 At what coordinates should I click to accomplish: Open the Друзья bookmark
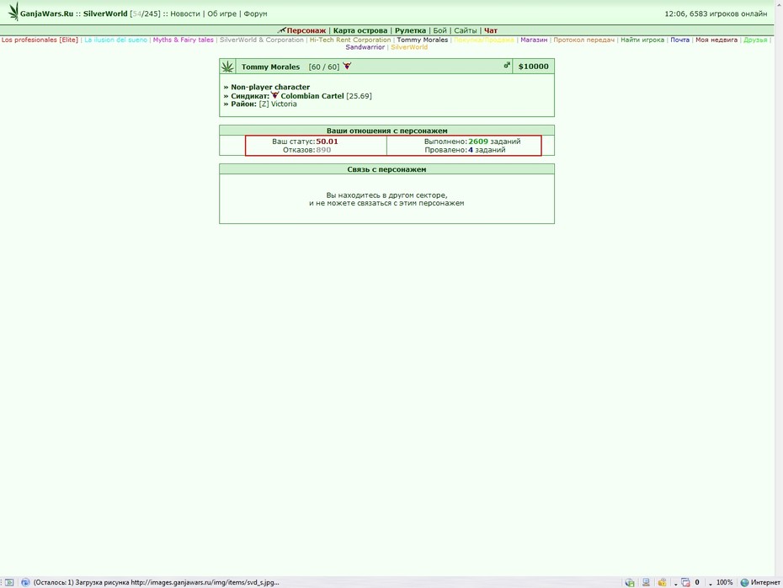tap(755, 40)
